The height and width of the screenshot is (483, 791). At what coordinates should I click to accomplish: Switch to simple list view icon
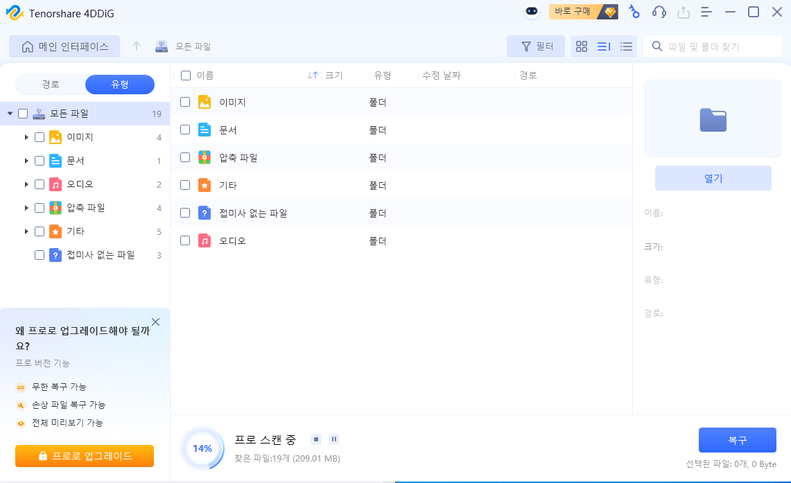(x=626, y=46)
